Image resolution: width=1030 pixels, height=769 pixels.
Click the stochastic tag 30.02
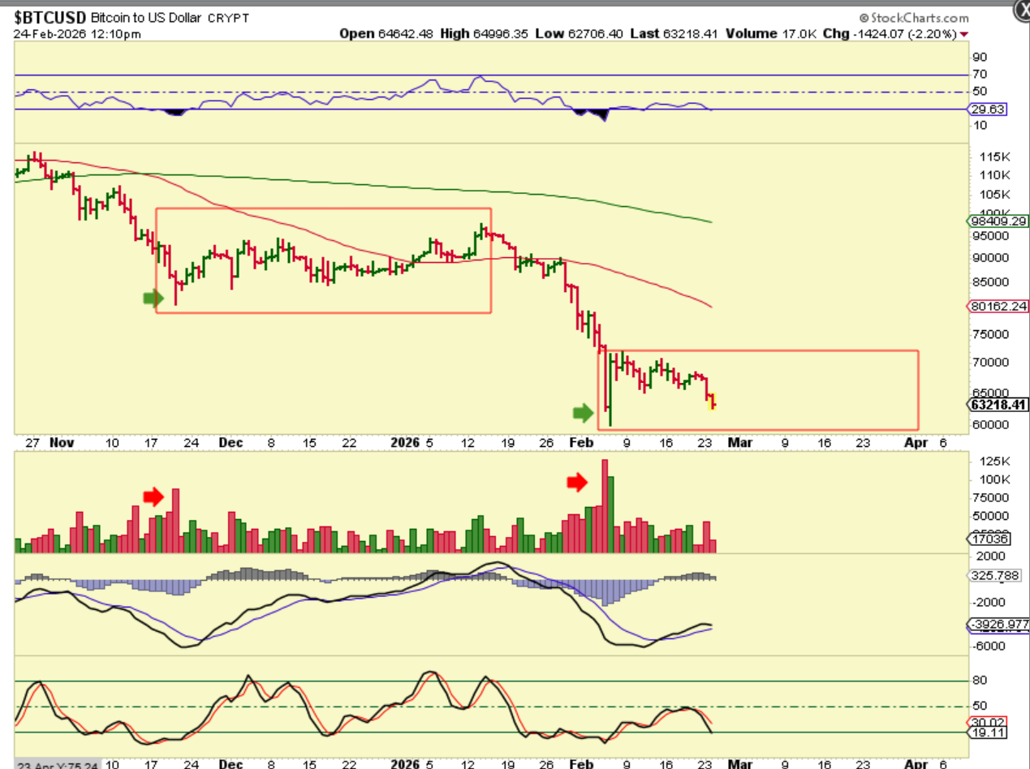coord(987,721)
